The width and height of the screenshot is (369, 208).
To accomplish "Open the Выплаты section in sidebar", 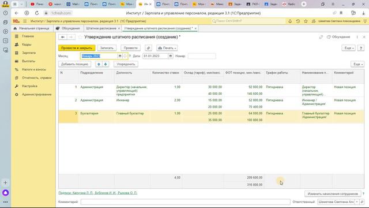I will (28, 61).
